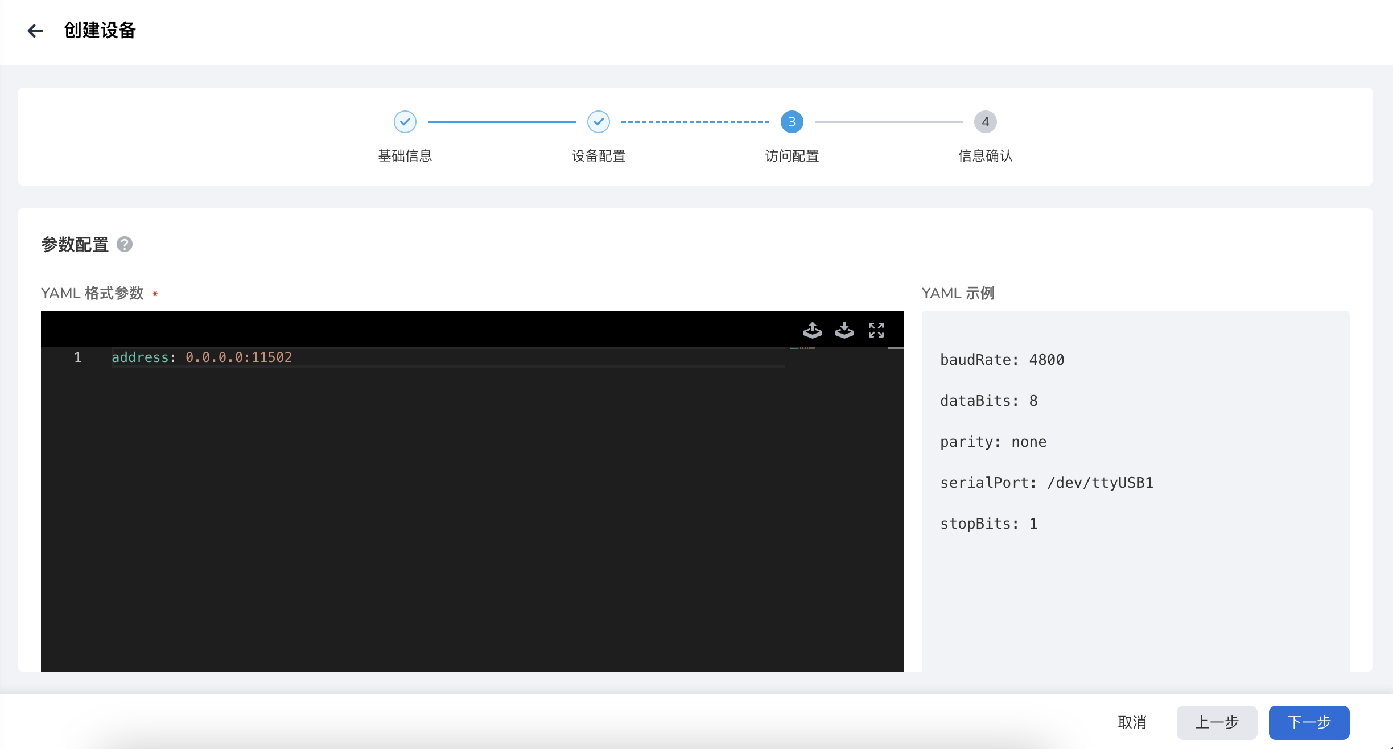Select the 访问配置 step label

coord(792,156)
